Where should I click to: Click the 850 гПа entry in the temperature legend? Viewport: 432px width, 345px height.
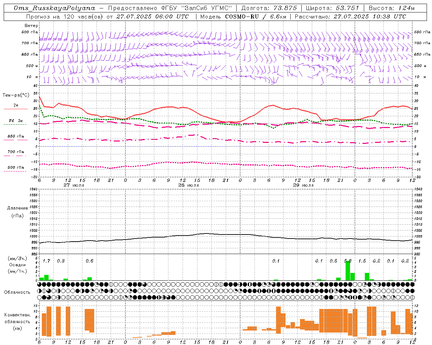[16, 136]
